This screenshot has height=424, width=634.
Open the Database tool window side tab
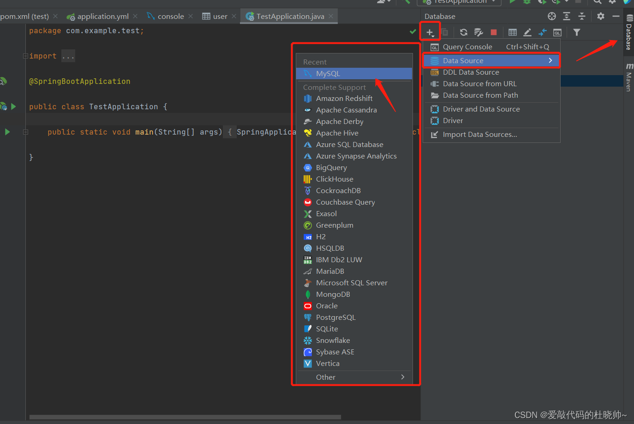[629, 32]
